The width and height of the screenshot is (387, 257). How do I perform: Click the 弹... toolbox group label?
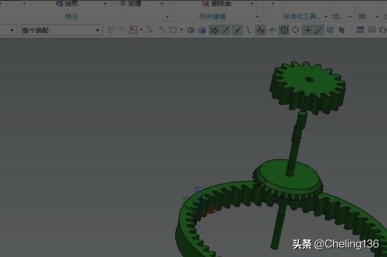pyautogui.click(x=363, y=17)
